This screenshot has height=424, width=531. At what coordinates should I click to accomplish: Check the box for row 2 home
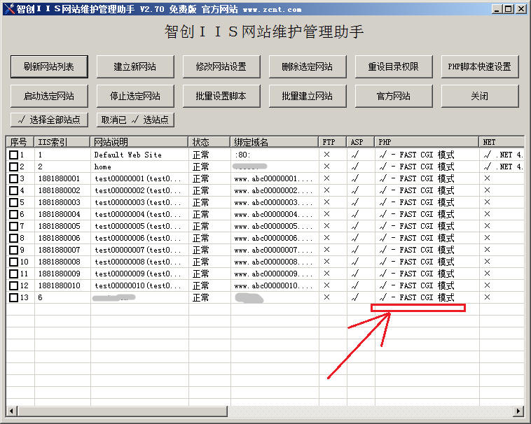[13, 167]
